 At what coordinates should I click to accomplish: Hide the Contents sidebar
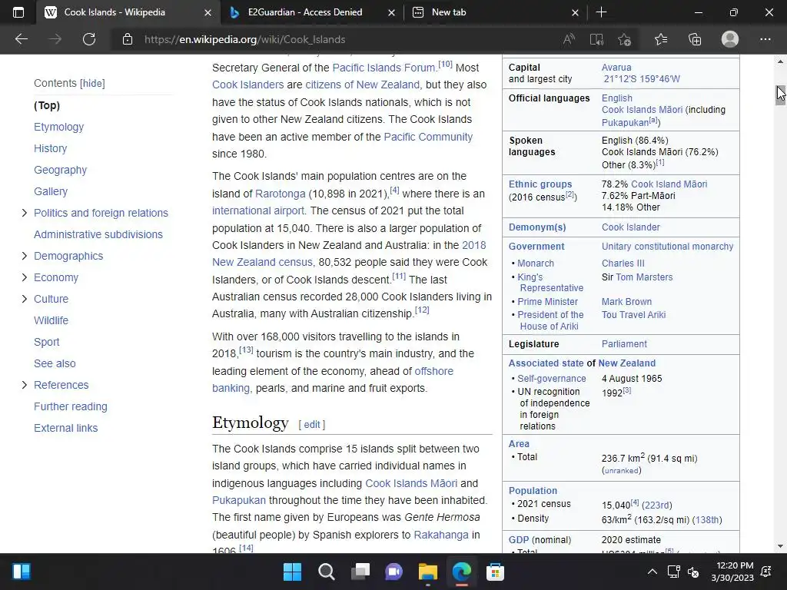[93, 83]
